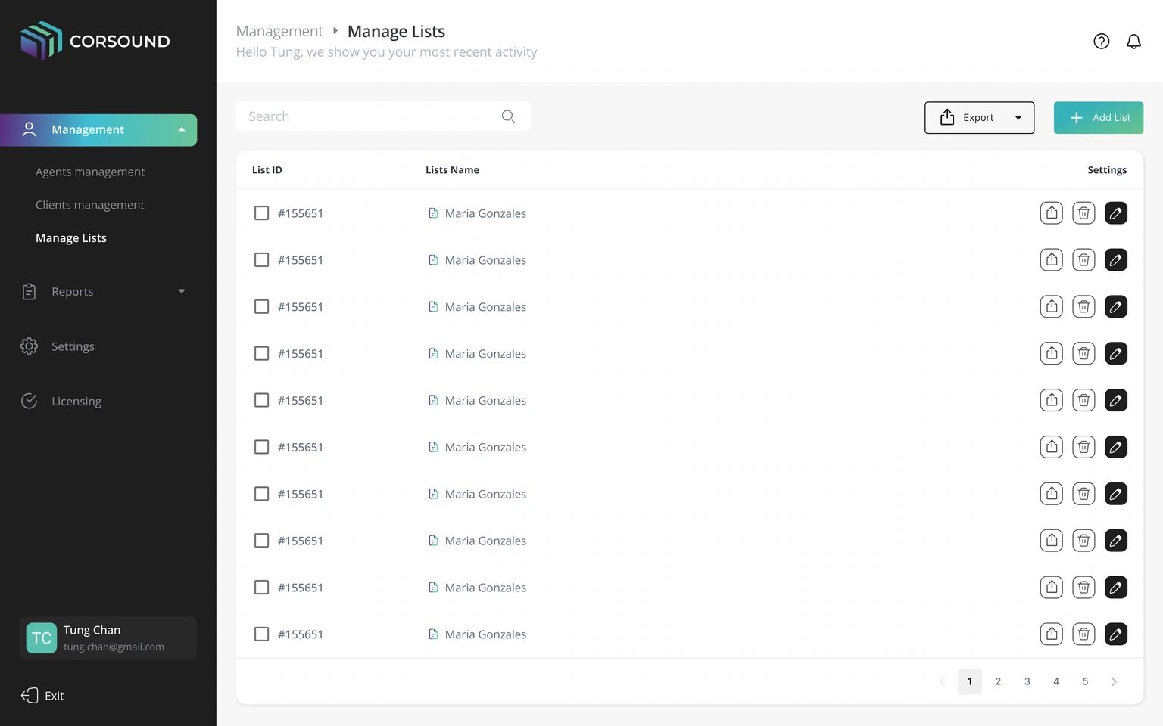Share the last list row with its share icon
Image resolution: width=1163 pixels, height=726 pixels.
point(1052,634)
